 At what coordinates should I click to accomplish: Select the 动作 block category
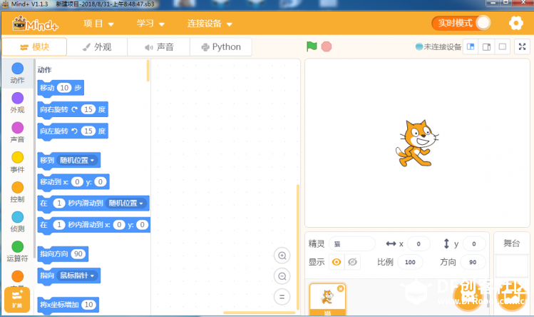tap(17, 74)
